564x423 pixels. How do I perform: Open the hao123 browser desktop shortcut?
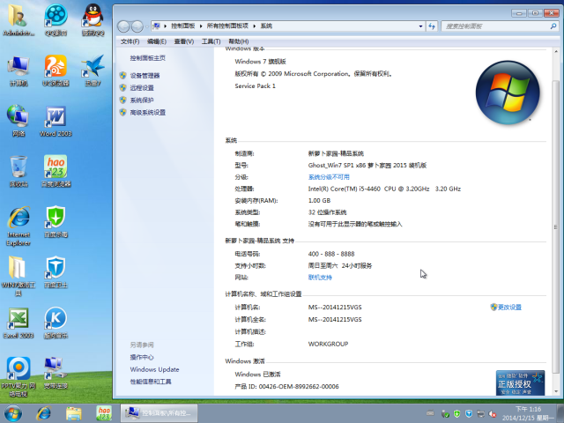tap(57, 172)
